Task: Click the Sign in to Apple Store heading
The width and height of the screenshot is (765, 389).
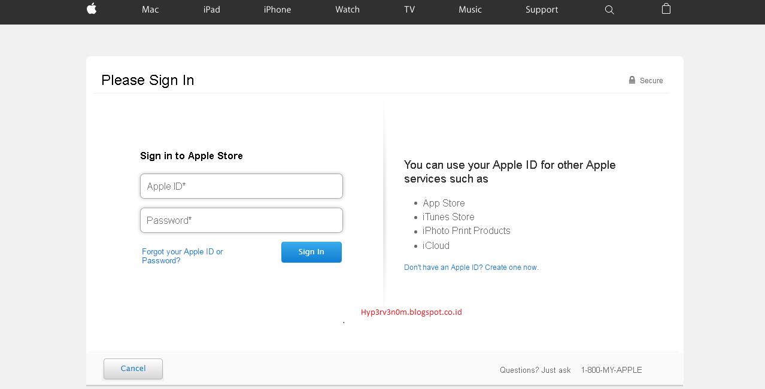Action: point(192,156)
